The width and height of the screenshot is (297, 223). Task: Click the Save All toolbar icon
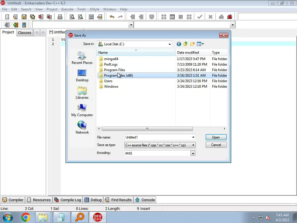pyautogui.click(x=32, y=17)
